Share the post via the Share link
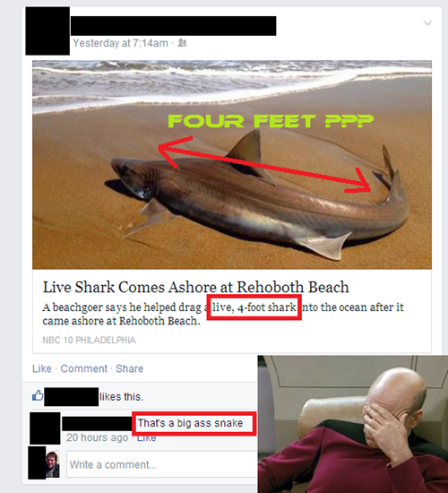This screenshot has height=493, width=448. pyautogui.click(x=129, y=368)
